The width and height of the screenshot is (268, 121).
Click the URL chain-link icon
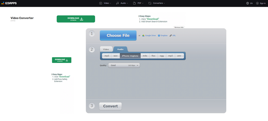click(x=171, y=36)
